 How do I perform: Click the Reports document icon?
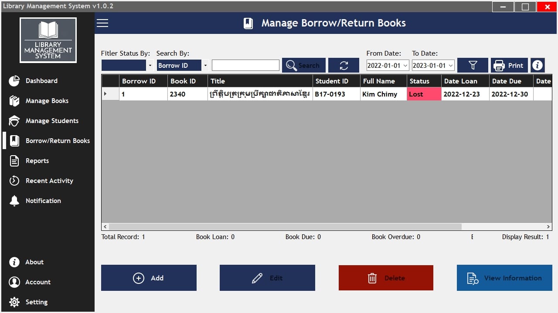coord(14,161)
